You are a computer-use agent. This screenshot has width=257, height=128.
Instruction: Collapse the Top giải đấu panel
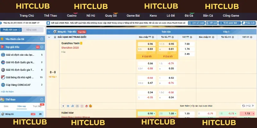42,47
